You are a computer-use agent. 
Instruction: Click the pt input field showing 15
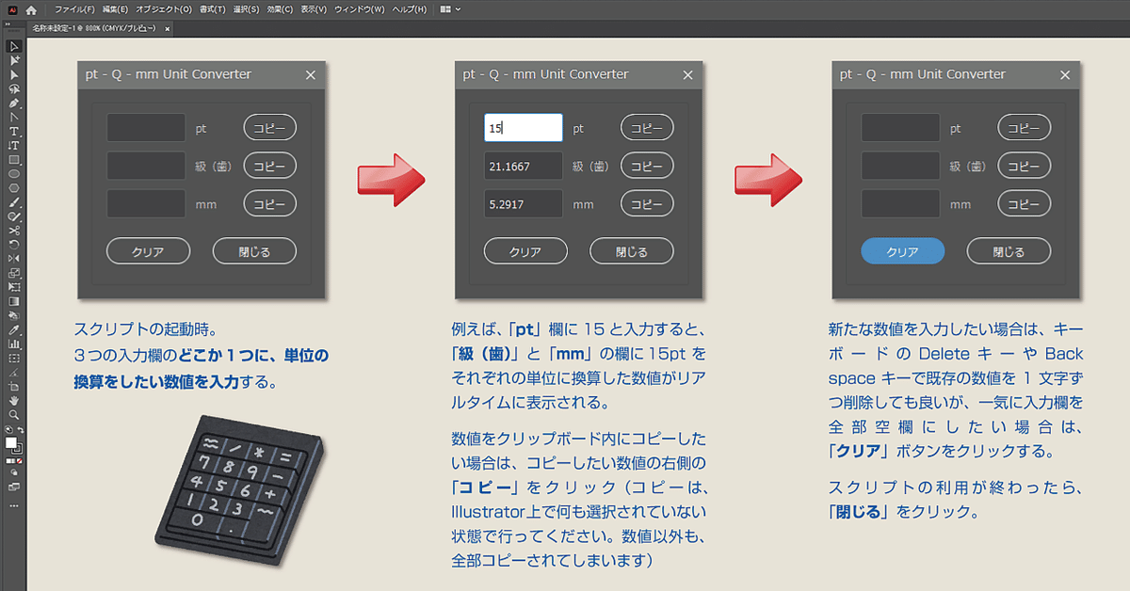point(524,127)
